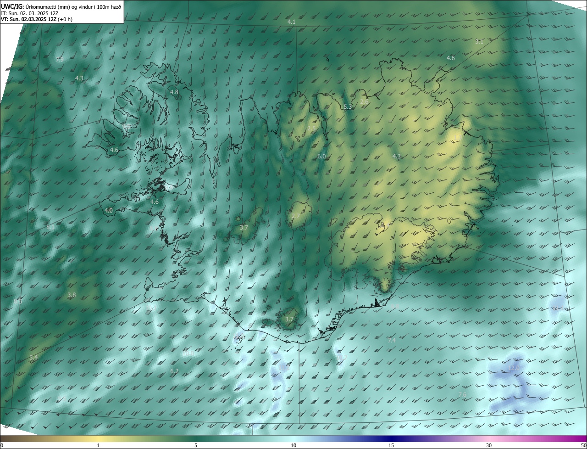Click the '6.0' value label on the map
Viewport: 587px width, 449px height.
pyautogui.click(x=321, y=156)
